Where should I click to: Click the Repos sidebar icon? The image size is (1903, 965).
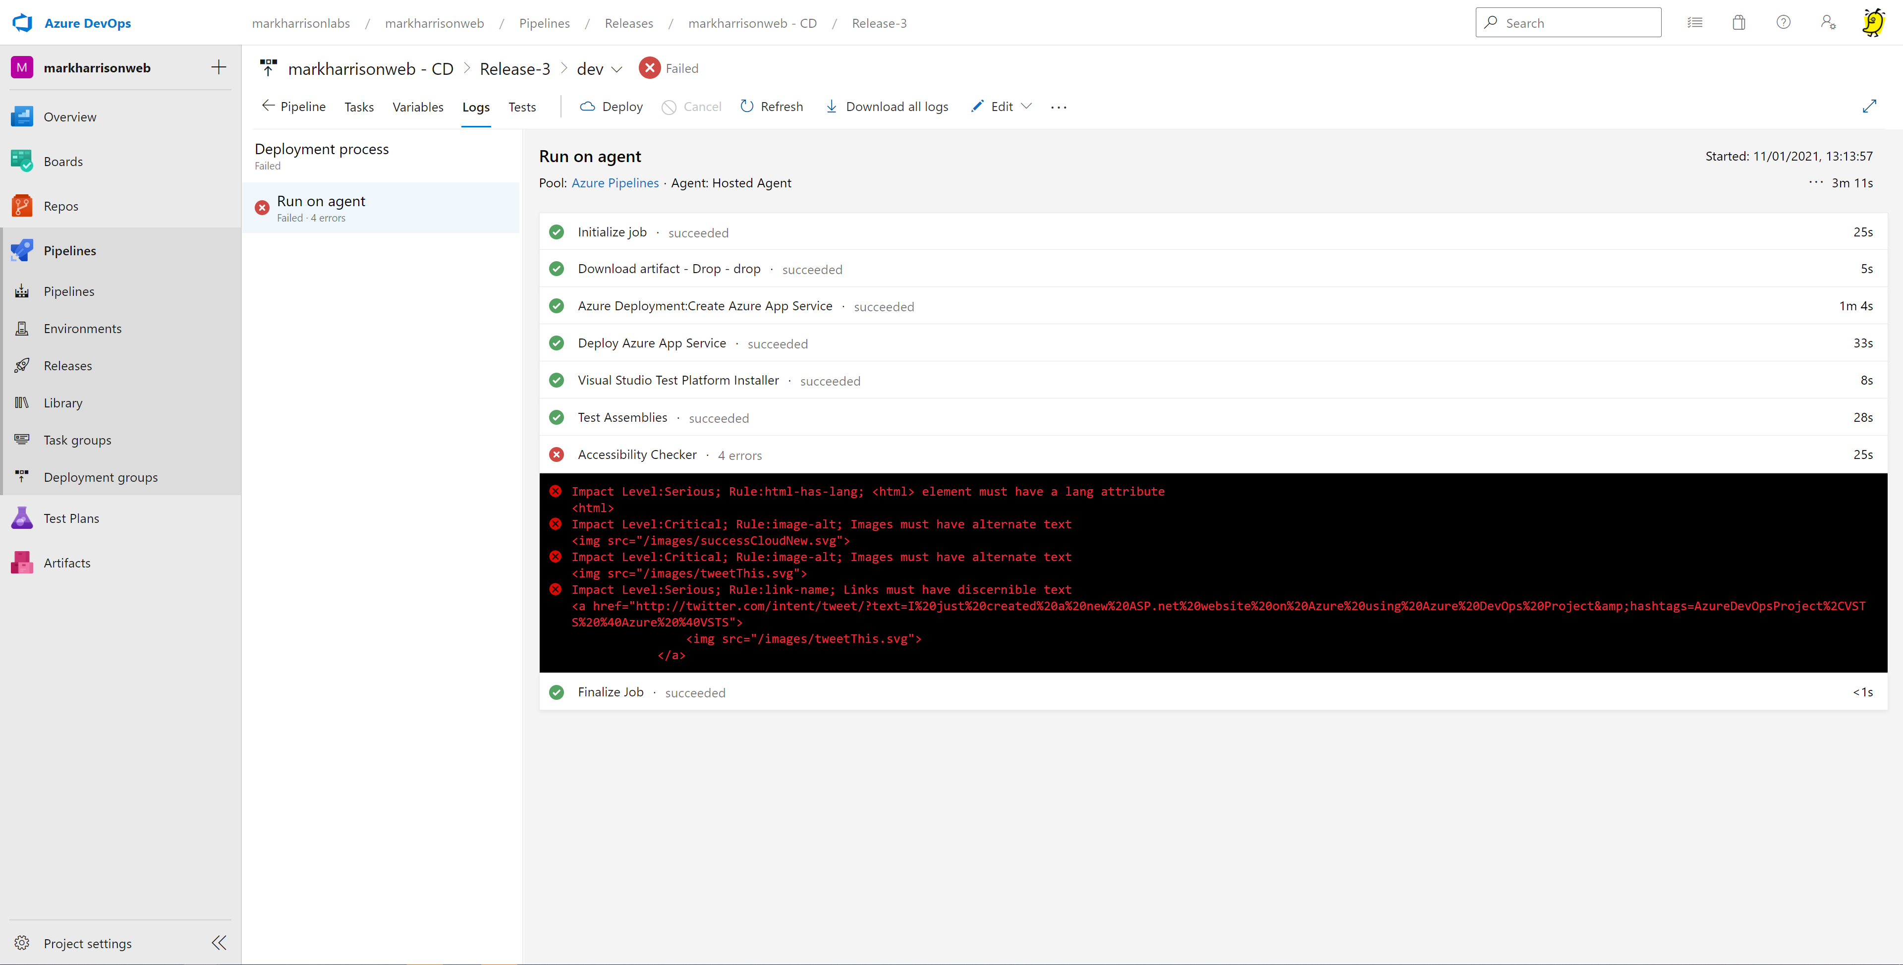click(21, 206)
